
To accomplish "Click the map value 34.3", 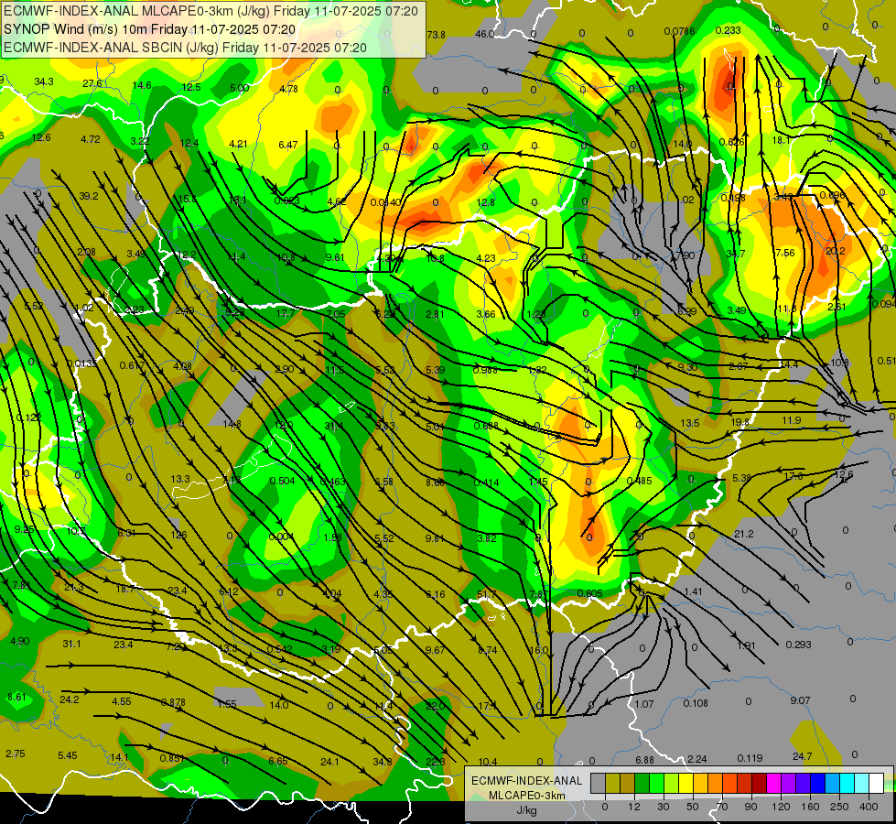I will tap(43, 81).
